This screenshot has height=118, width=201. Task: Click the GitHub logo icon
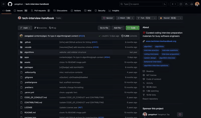click(x=10, y=4)
